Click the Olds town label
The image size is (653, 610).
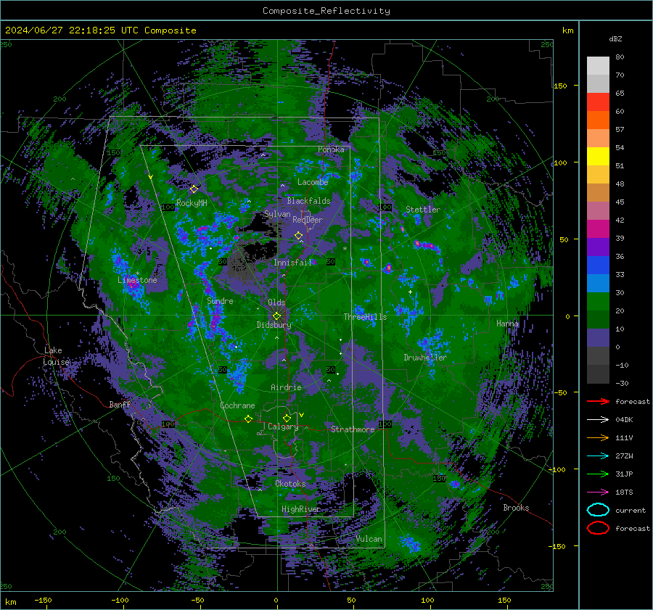tap(276, 302)
